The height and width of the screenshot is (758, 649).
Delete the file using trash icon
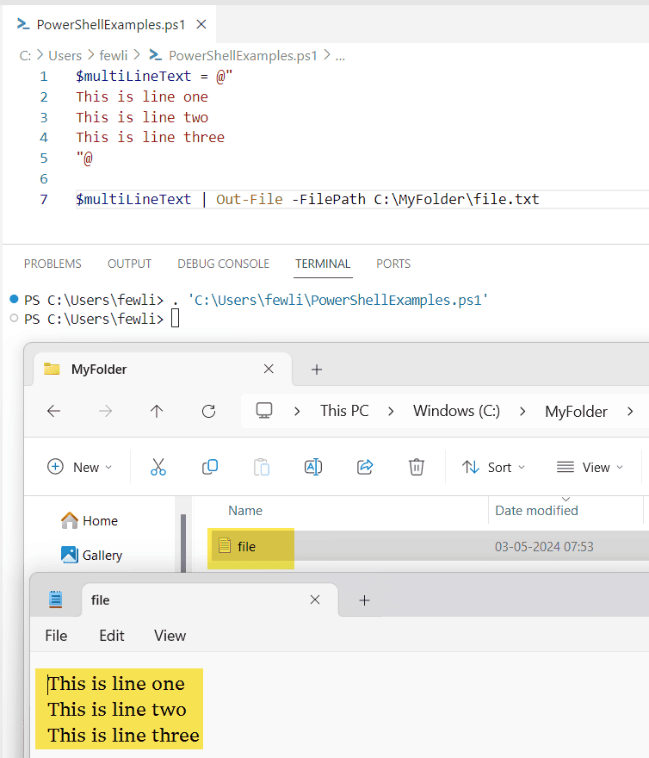coord(416,466)
